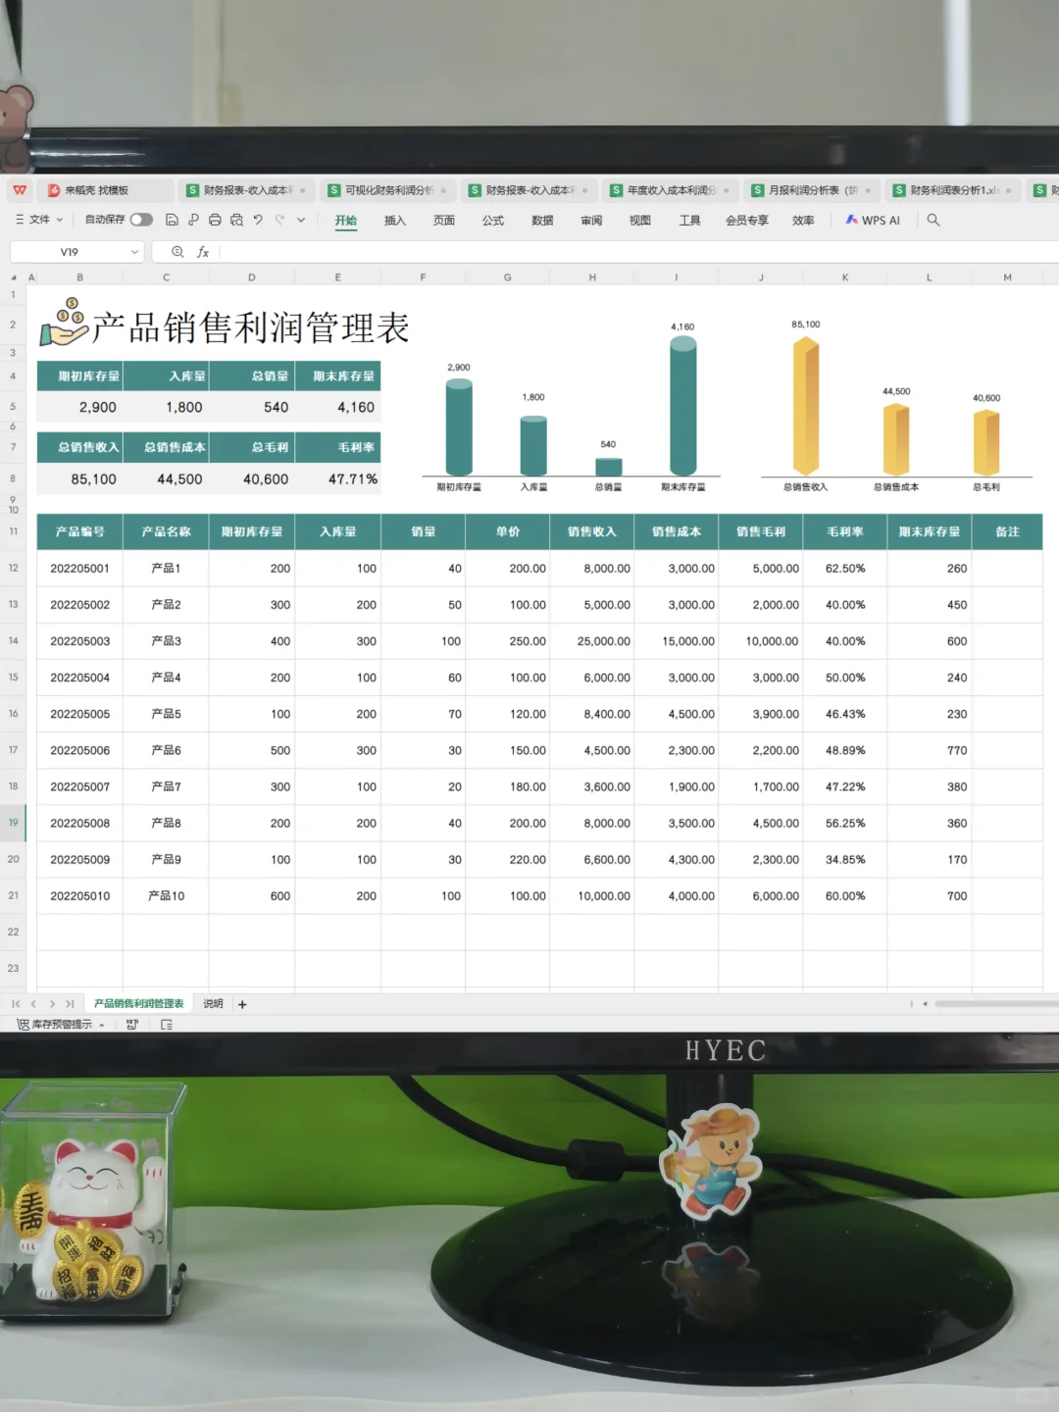Click the zoom lens icon beside formula bar

tap(177, 252)
